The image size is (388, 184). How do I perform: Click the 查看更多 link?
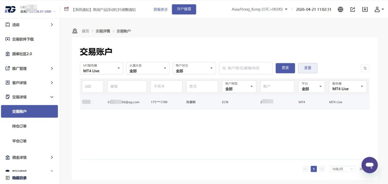click(x=160, y=9)
